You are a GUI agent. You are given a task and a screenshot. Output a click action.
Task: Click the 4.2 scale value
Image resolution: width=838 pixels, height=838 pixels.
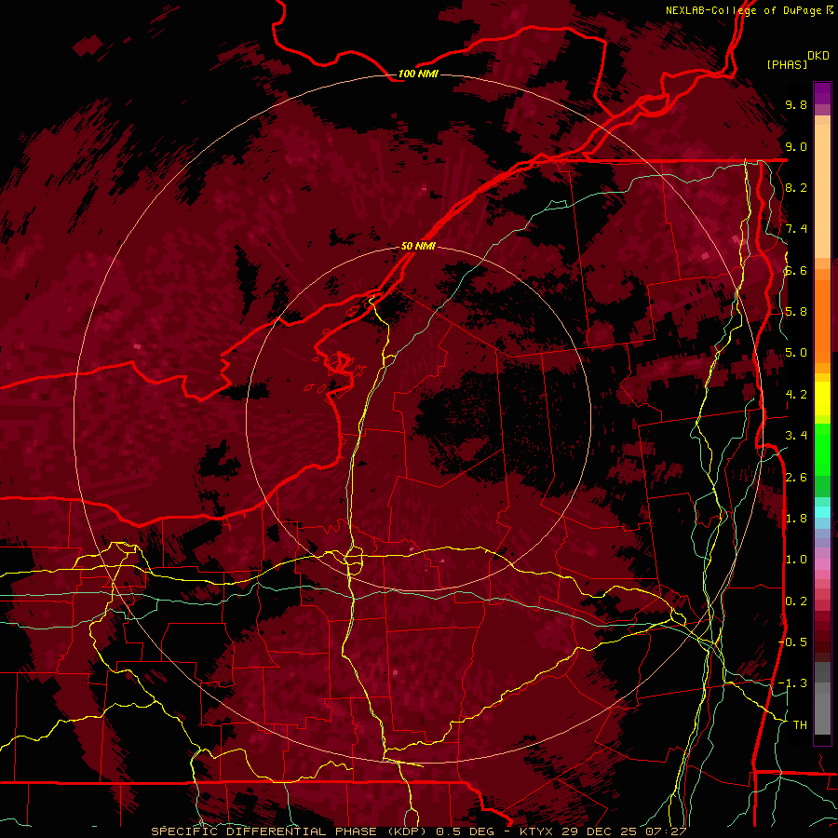796,395
